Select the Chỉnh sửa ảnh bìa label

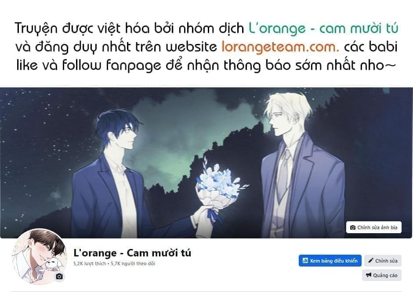[x=377, y=227]
